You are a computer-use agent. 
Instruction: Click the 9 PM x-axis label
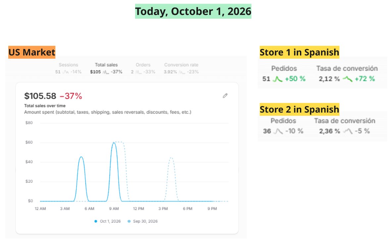click(212, 209)
